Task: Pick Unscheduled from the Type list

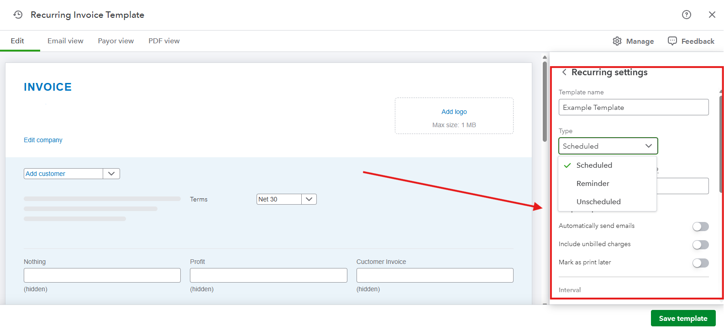Action: point(607,201)
